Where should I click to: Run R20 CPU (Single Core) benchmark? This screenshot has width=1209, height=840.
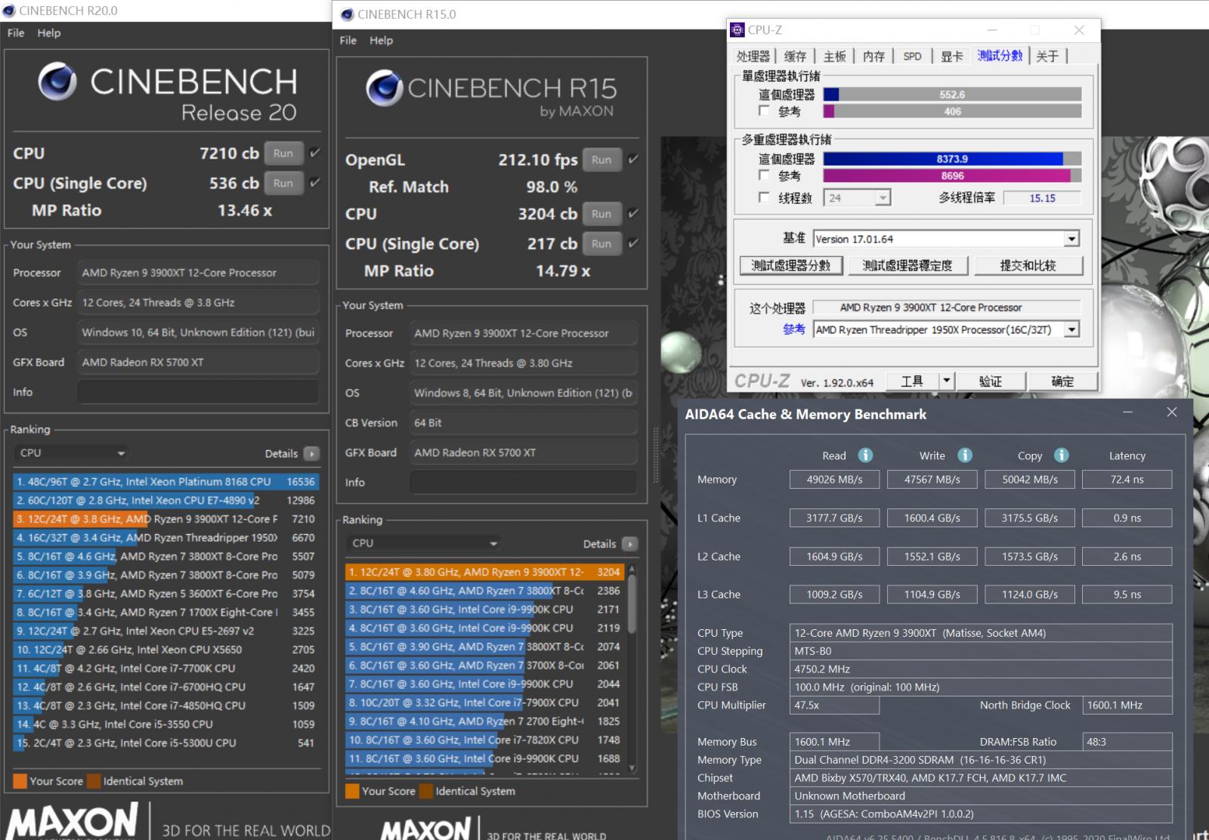(283, 183)
